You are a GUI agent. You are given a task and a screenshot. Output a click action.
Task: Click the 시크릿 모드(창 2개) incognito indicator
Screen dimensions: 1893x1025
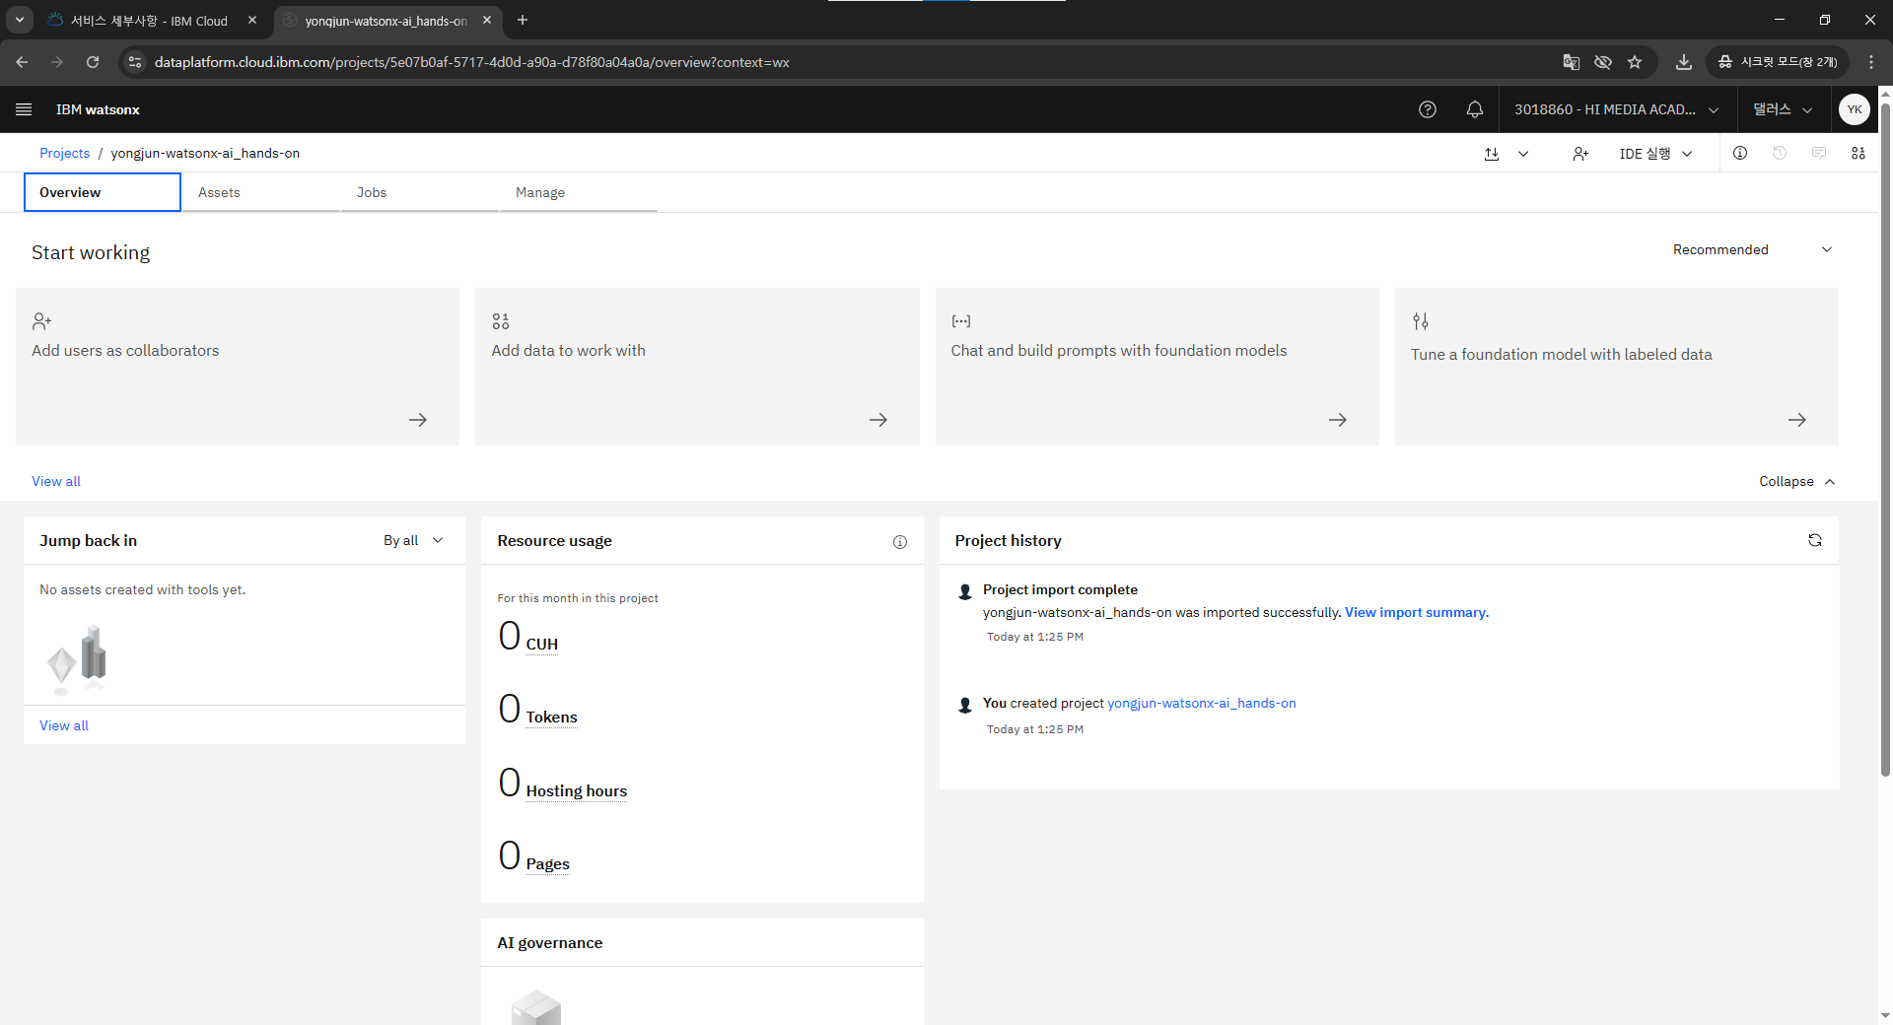point(1778,62)
